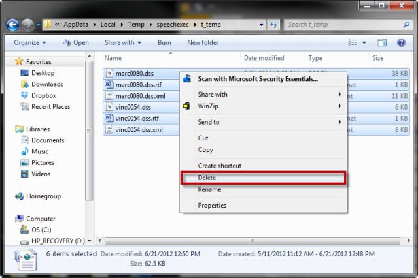This screenshot has width=418, height=278.
Task: Select Libraries in the navigation pane
Action: click(x=38, y=129)
